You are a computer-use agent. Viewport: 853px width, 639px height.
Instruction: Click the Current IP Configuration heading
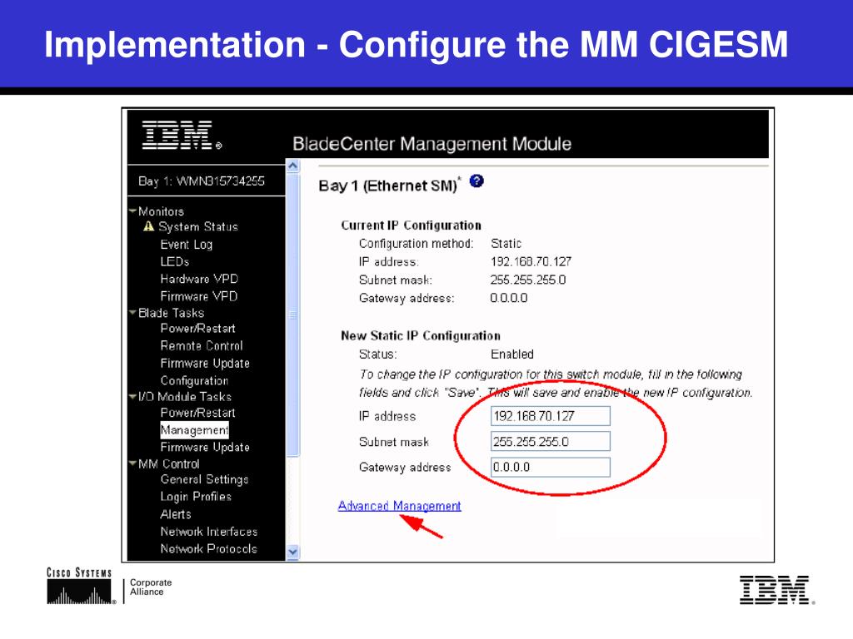[411, 225]
